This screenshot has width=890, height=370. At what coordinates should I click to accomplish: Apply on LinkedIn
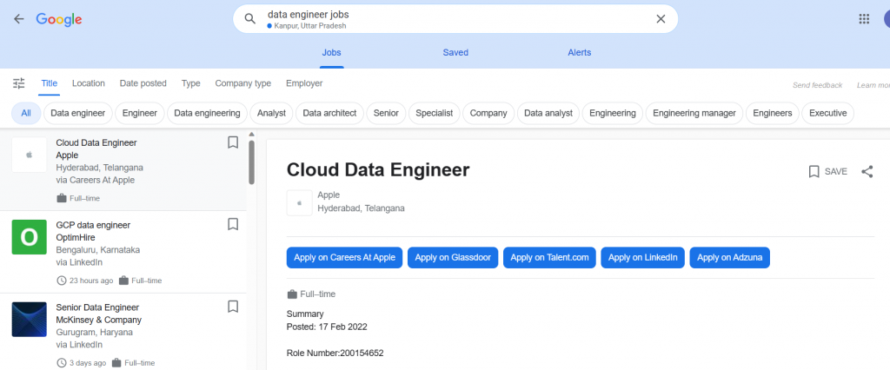pyautogui.click(x=643, y=258)
